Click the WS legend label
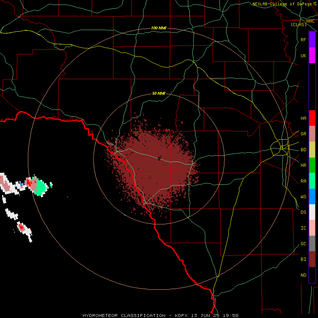318x318 pixels. 304,197
